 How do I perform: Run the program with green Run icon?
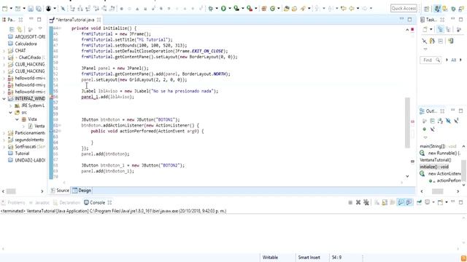click(x=223, y=9)
